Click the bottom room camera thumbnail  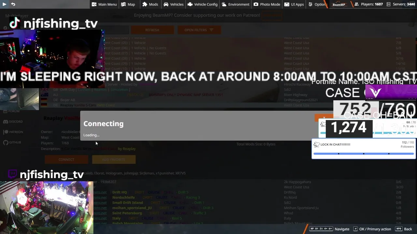(47, 207)
